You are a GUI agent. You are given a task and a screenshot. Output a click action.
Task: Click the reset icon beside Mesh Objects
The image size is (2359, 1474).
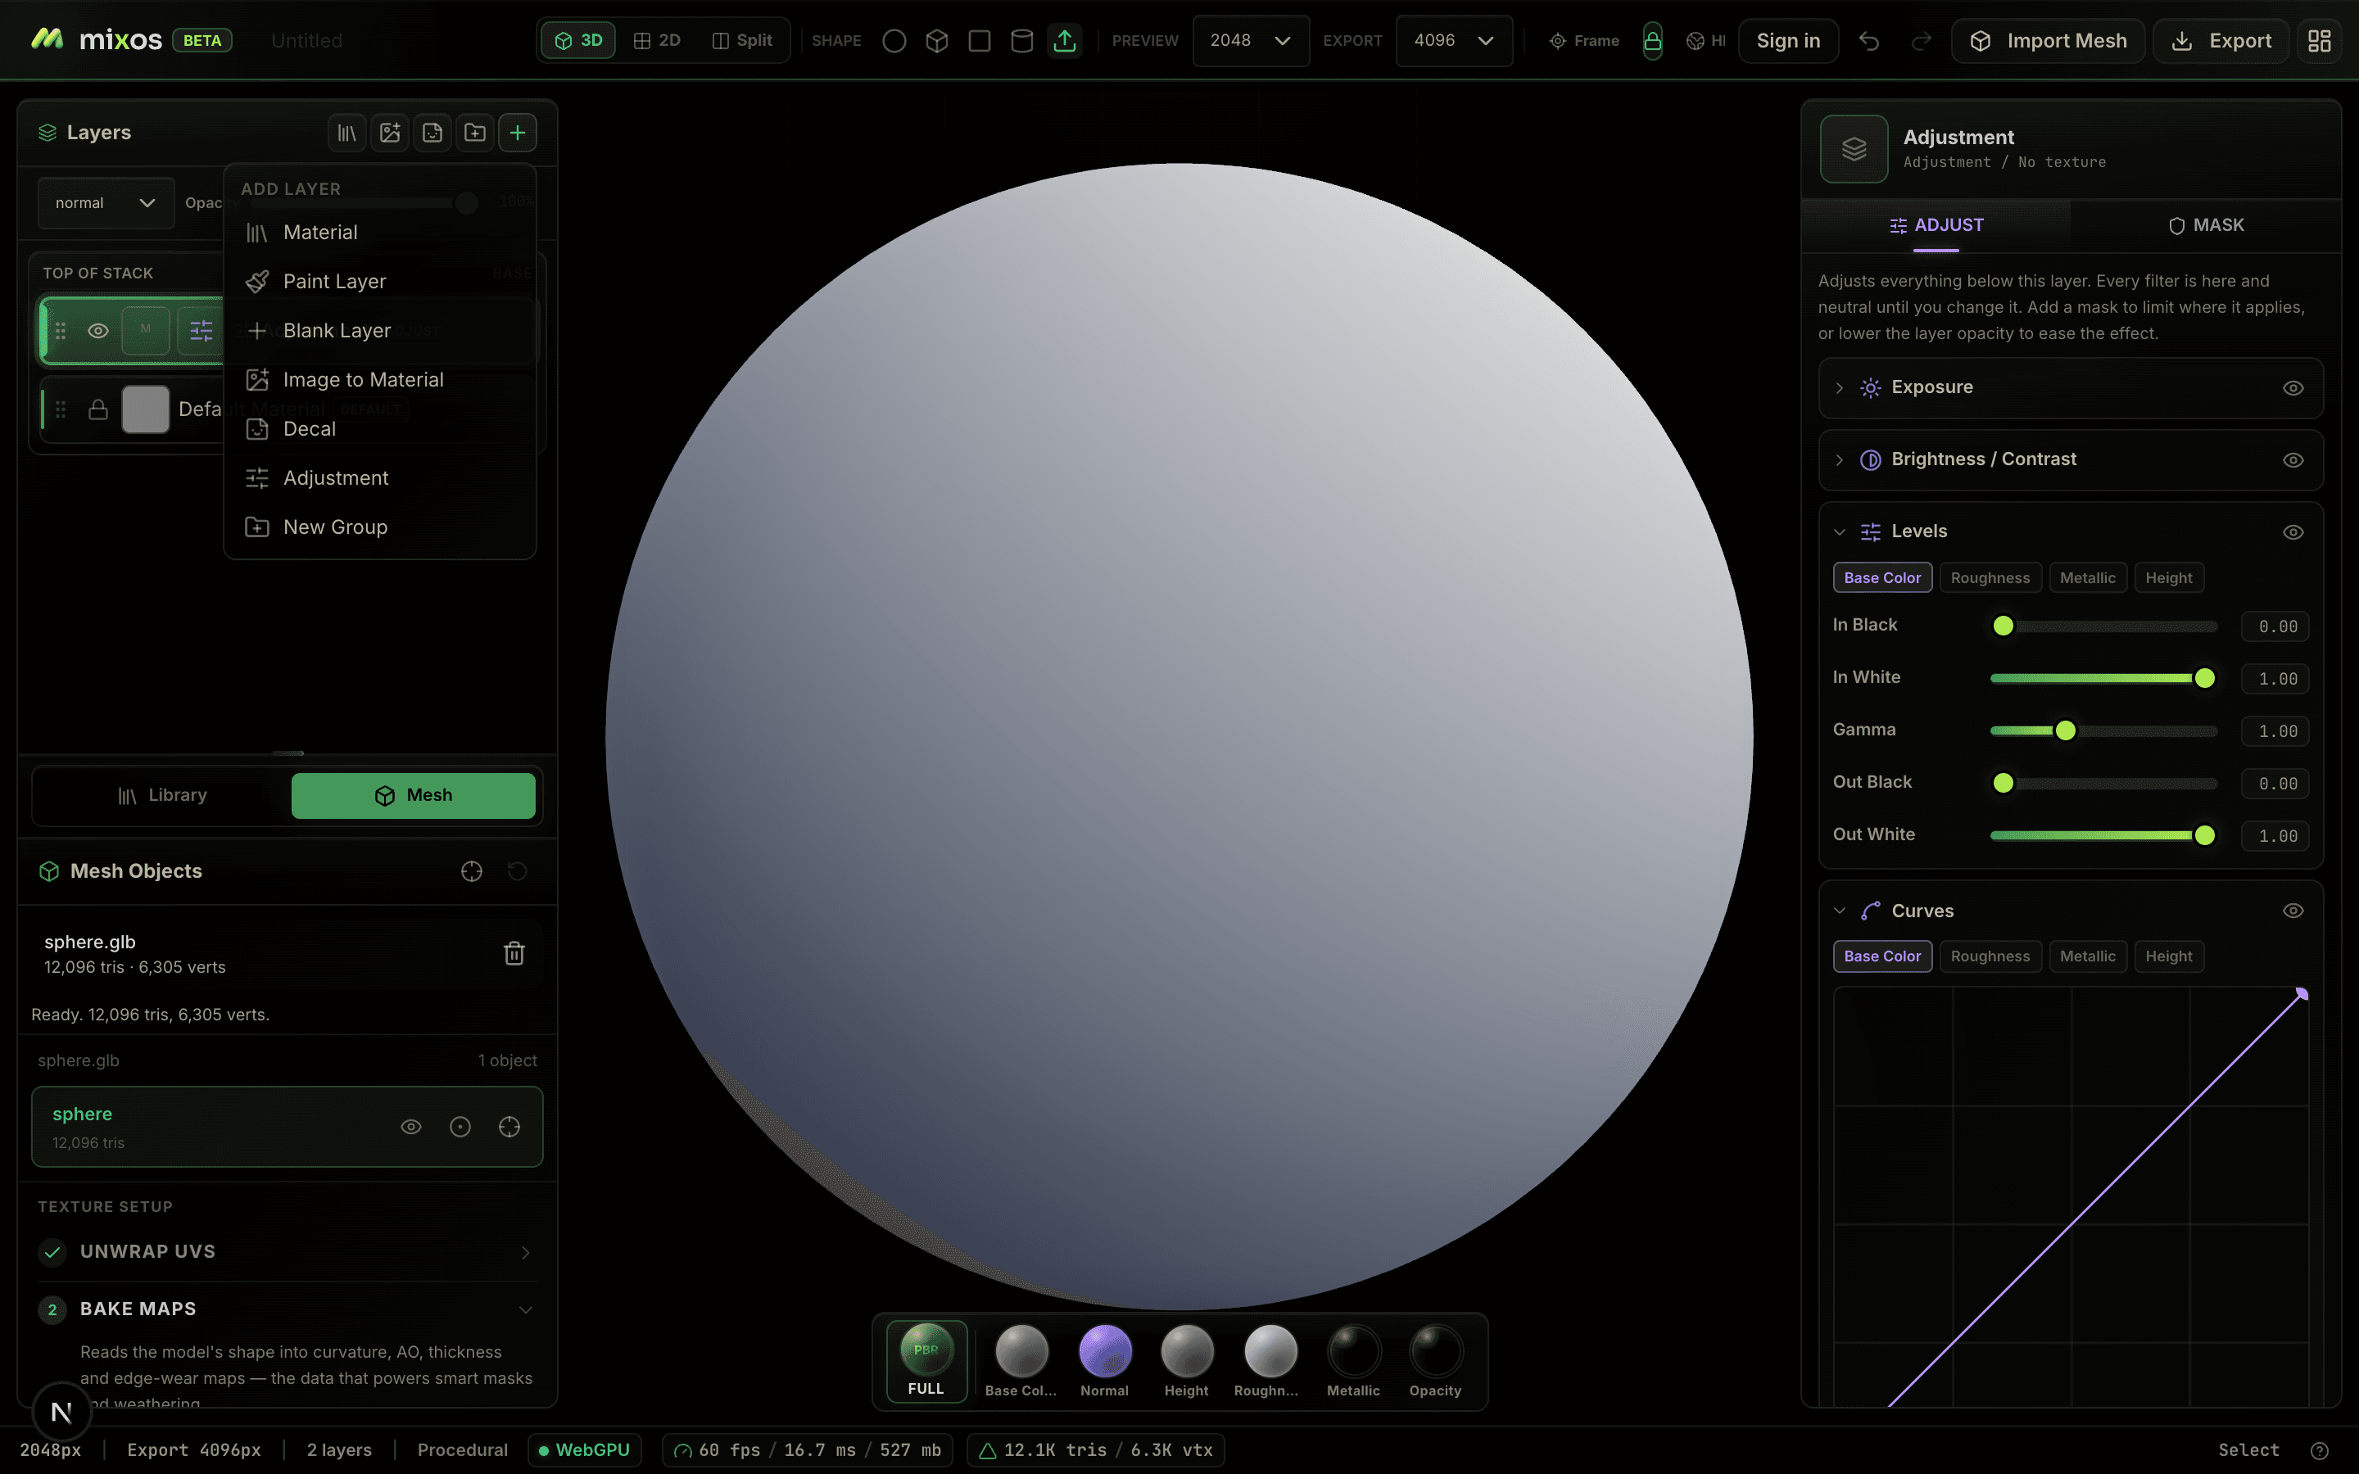(518, 871)
